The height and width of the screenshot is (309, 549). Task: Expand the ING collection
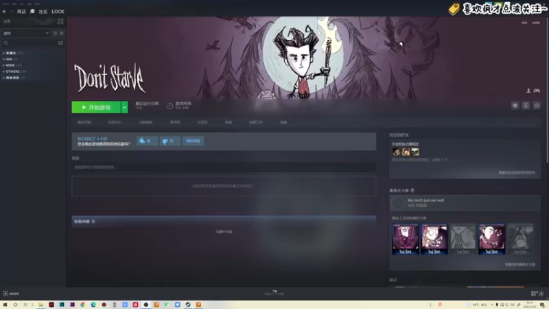pyautogui.click(x=3, y=59)
